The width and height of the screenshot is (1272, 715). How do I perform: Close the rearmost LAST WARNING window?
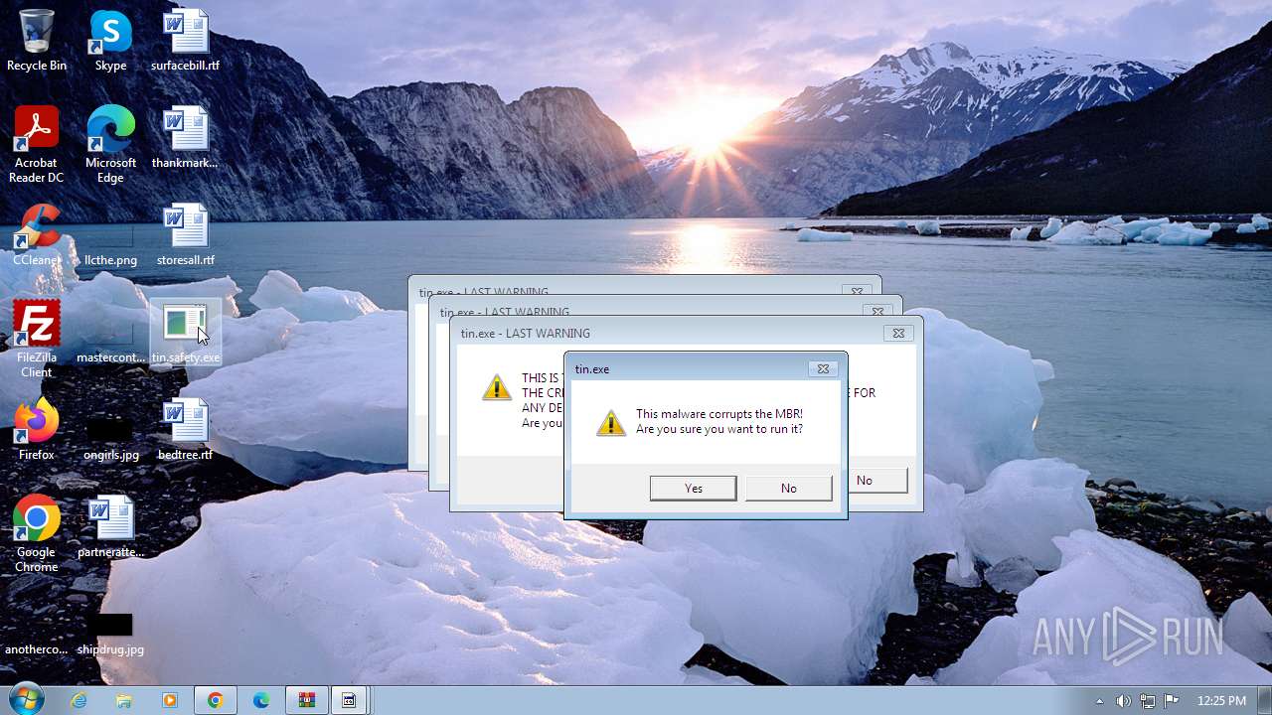pos(857,292)
